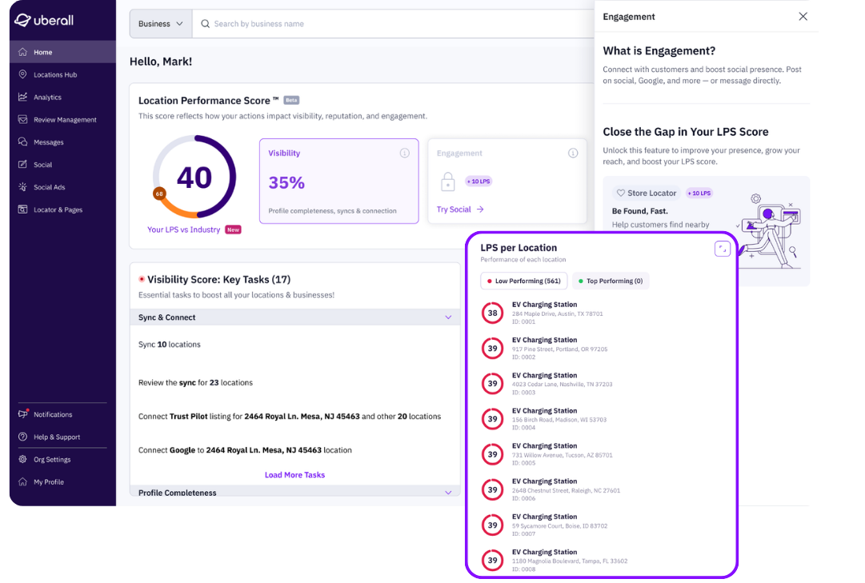Open EV Charging Station at Tucson row
Viewport: 865px width, 583px height.
click(601, 454)
